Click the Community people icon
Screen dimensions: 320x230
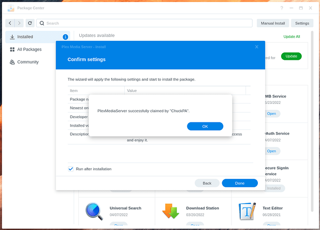[x=12, y=62]
